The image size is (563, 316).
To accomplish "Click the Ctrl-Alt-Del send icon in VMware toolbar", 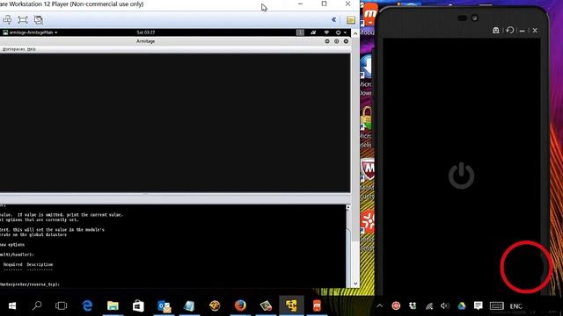I will 7,19.
